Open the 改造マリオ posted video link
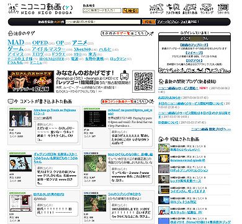242x224 pixels. click(x=200, y=222)
